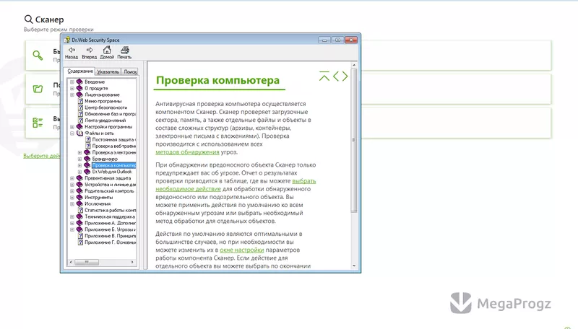
Task: Go to previous topic with green left chevron
Action: (x=336, y=76)
